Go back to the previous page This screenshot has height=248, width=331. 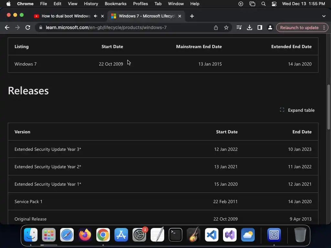click(x=7, y=27)
